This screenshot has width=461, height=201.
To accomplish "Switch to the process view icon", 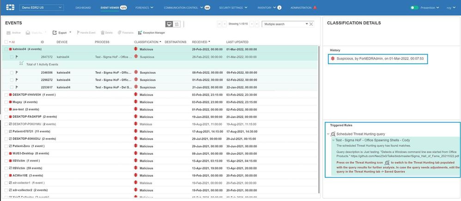I will point(176,24).
